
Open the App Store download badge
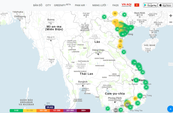pos(165,5)
